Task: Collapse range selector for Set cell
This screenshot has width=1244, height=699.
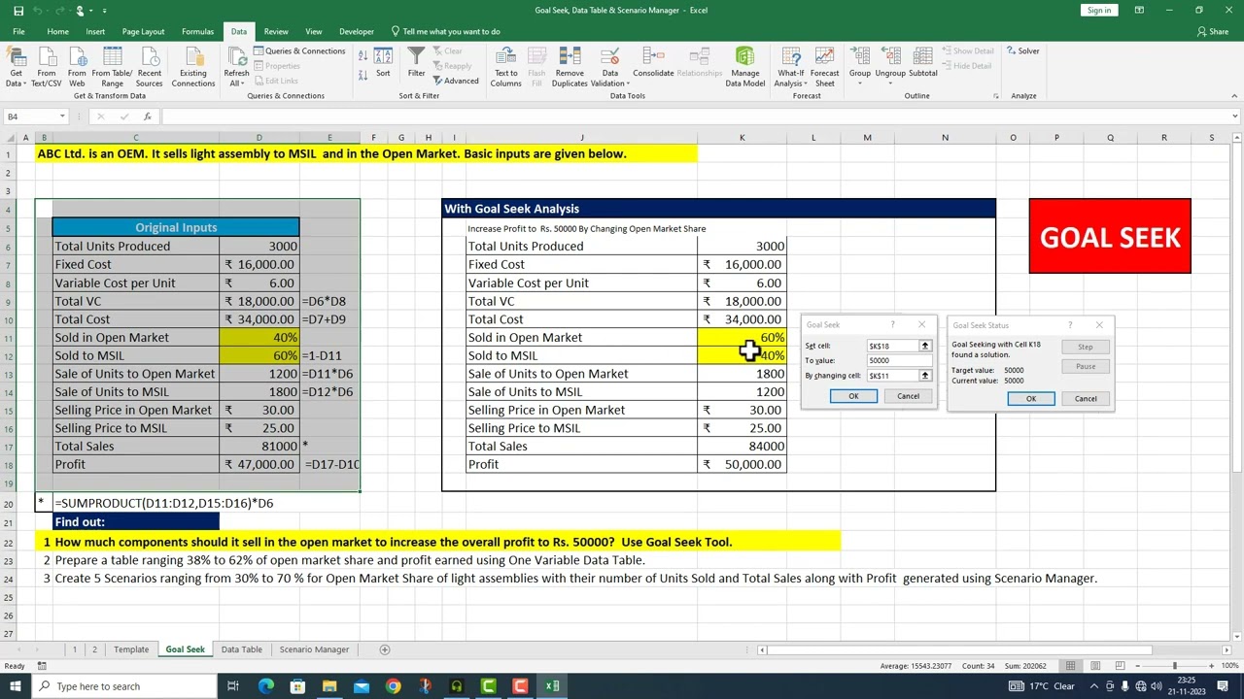Action: (924, 346)
